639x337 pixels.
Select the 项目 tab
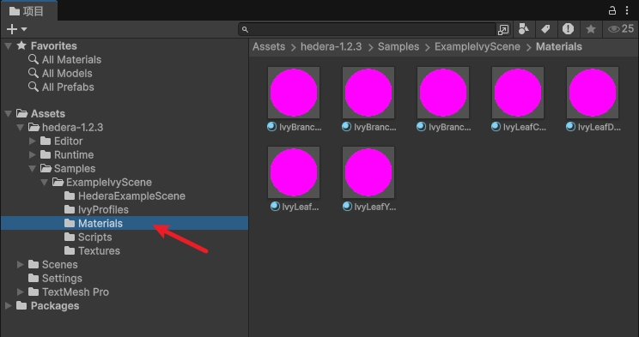(28, 11)
